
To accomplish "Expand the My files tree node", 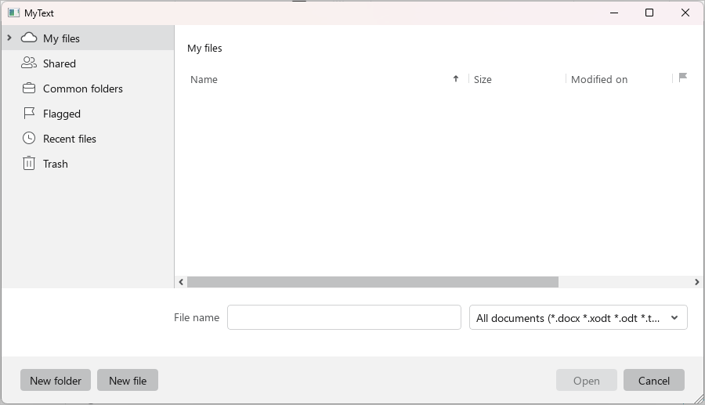I will coord(9,38).
